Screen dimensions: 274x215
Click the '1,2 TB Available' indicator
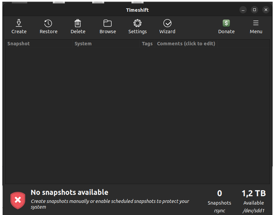(x=253, y=197)
